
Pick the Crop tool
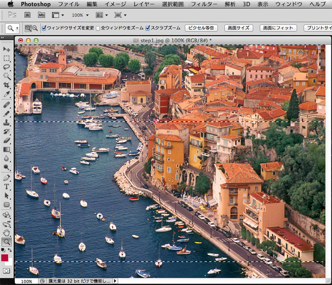(7, 85)
